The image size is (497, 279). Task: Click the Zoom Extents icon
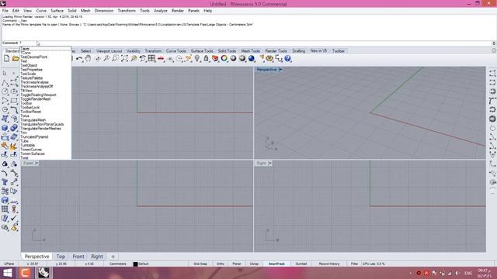pos(124,59)
